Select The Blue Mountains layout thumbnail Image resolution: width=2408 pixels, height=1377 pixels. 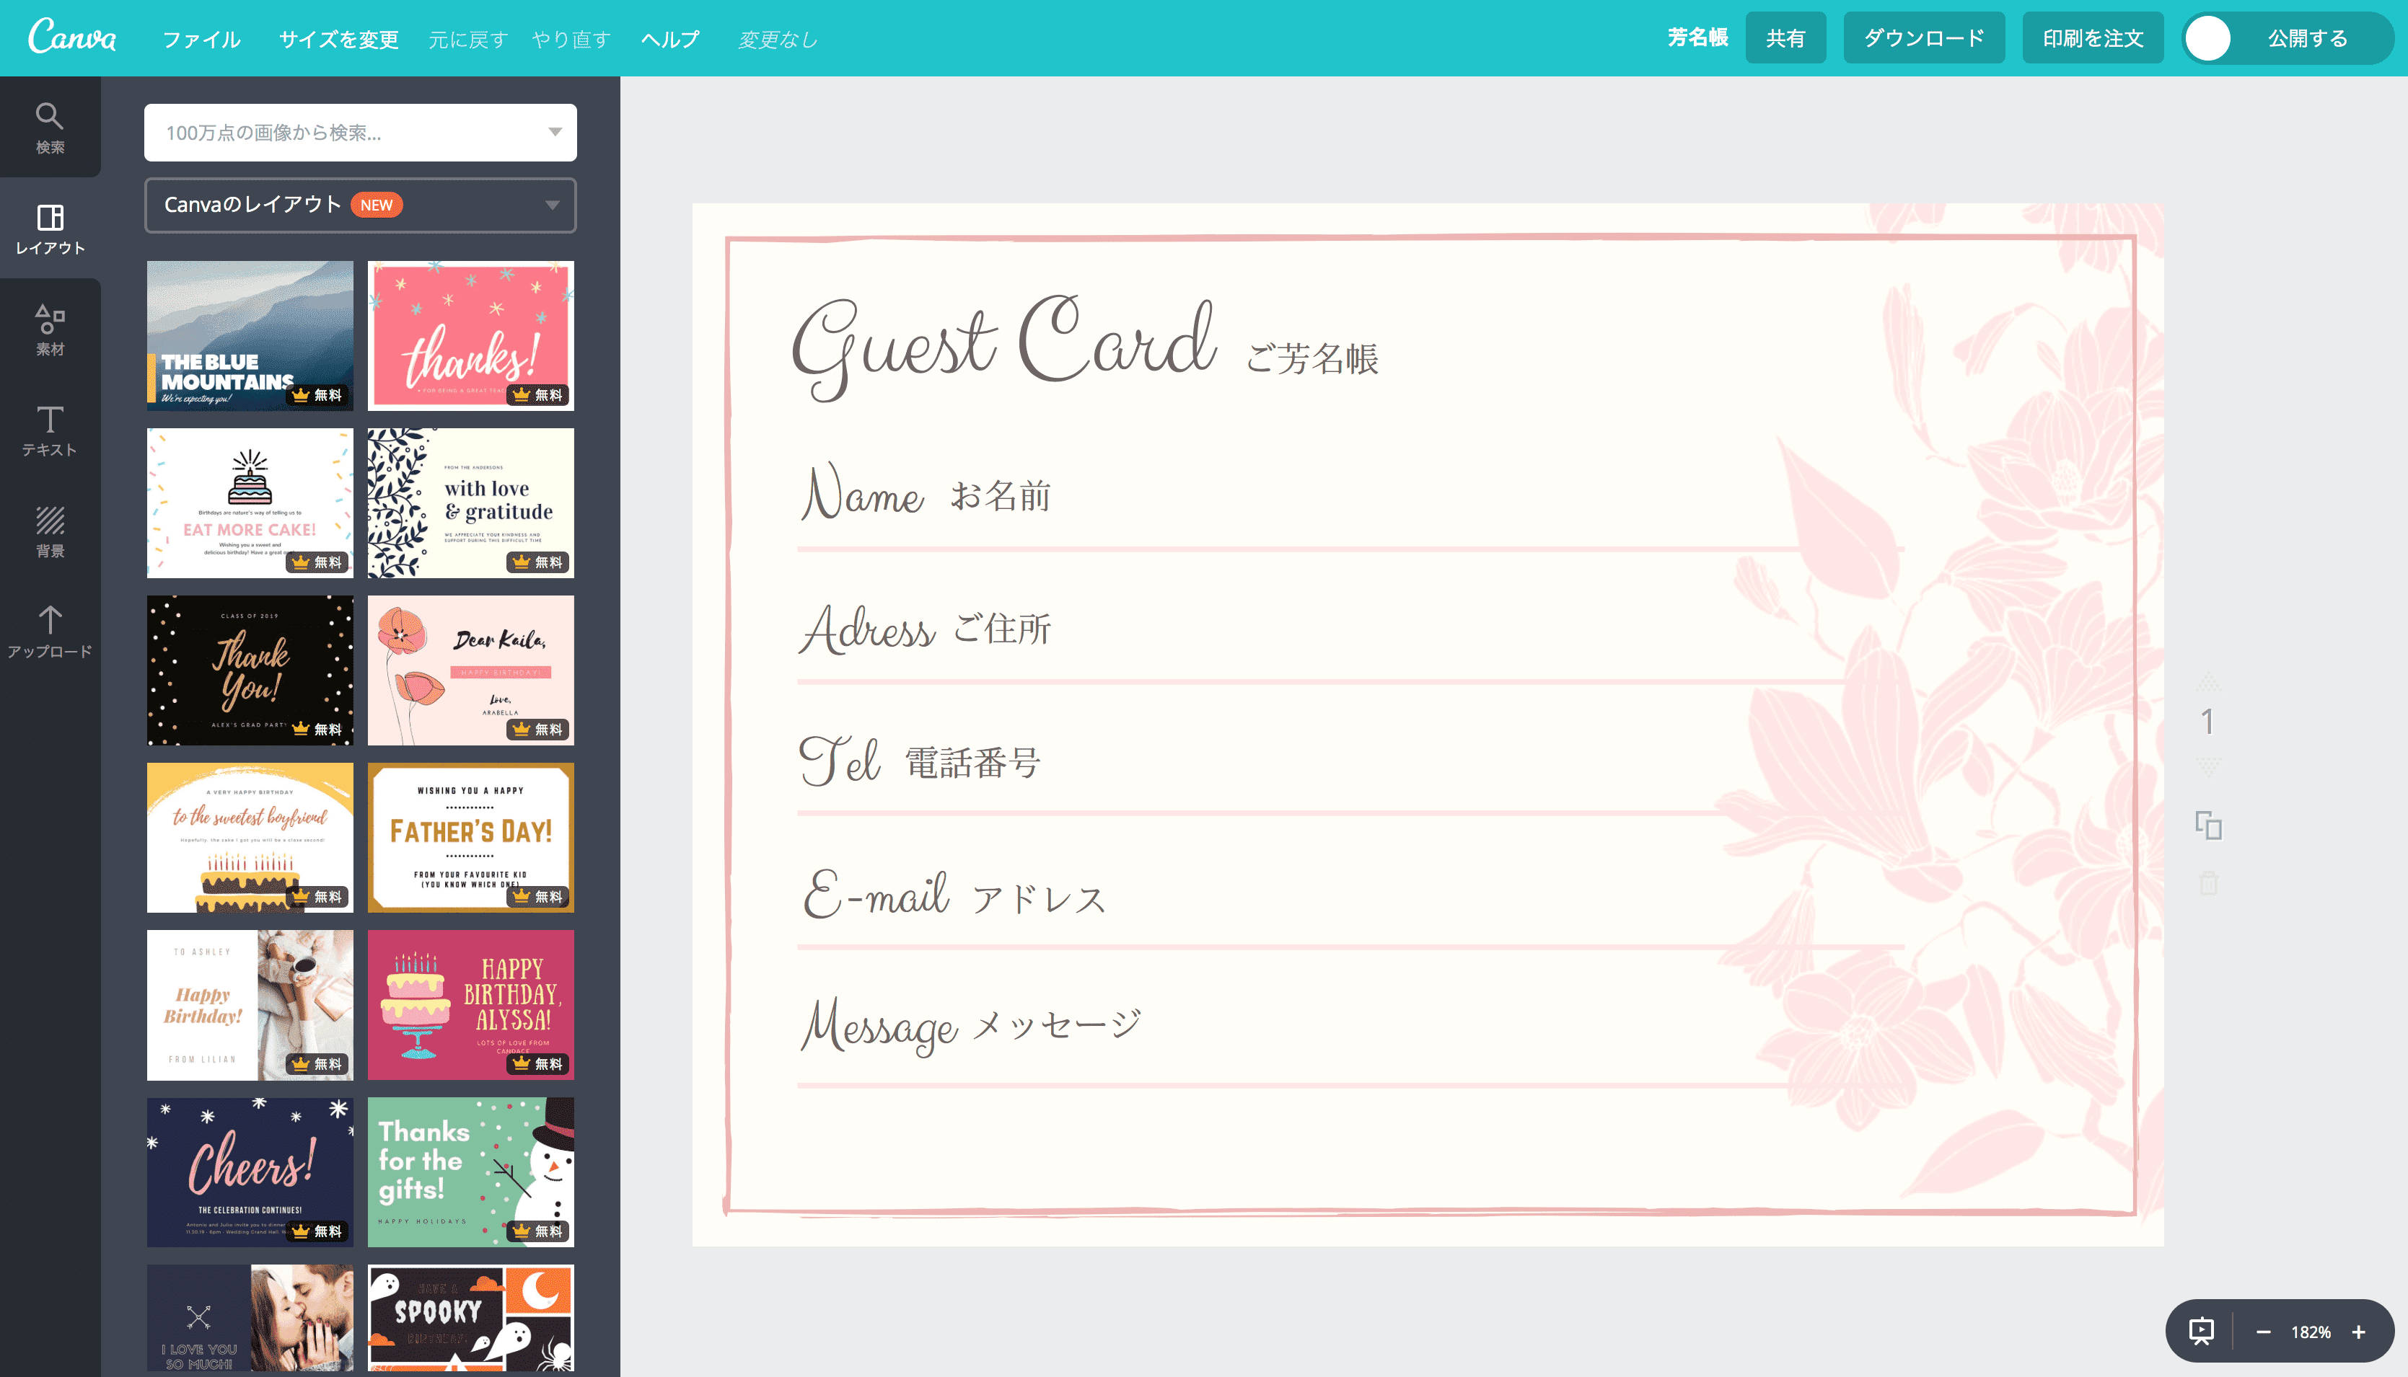click(x=250, y=336)
